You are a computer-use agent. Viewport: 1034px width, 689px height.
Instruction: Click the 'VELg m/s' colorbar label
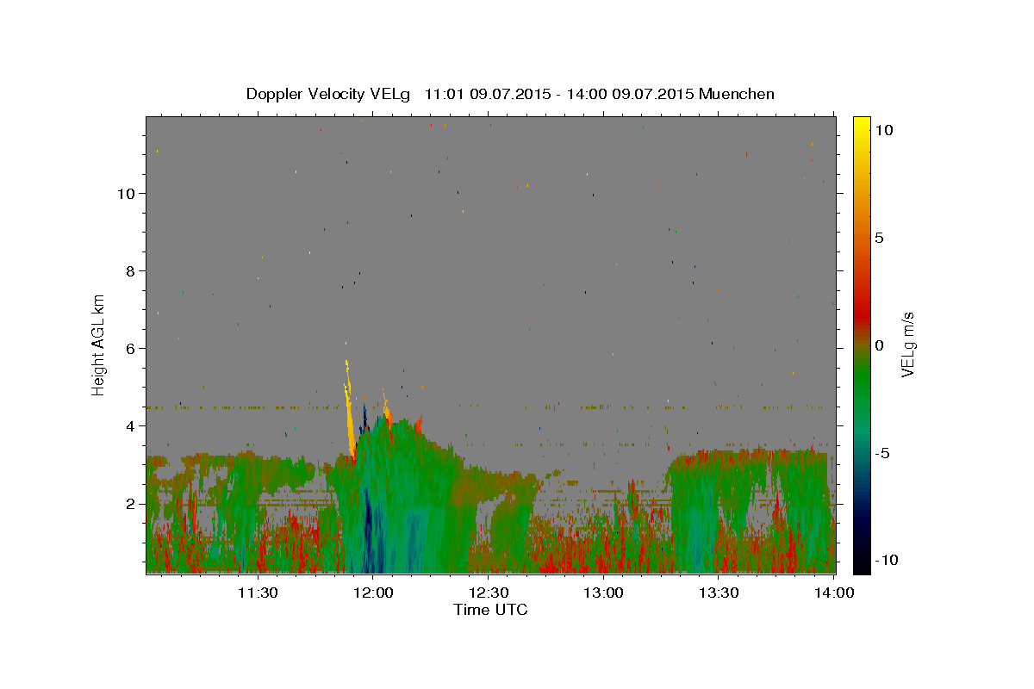click(907, 344)
